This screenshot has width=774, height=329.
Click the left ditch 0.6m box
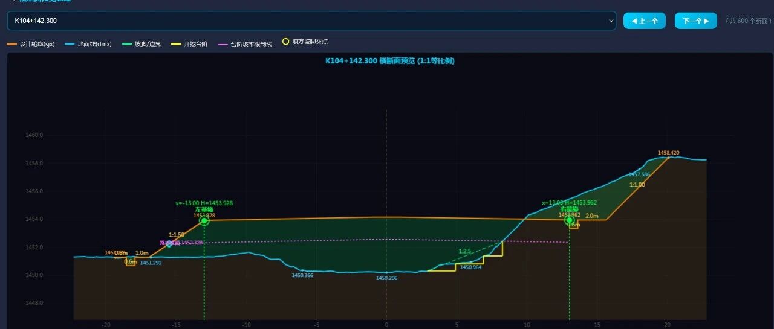pos(131,261)
